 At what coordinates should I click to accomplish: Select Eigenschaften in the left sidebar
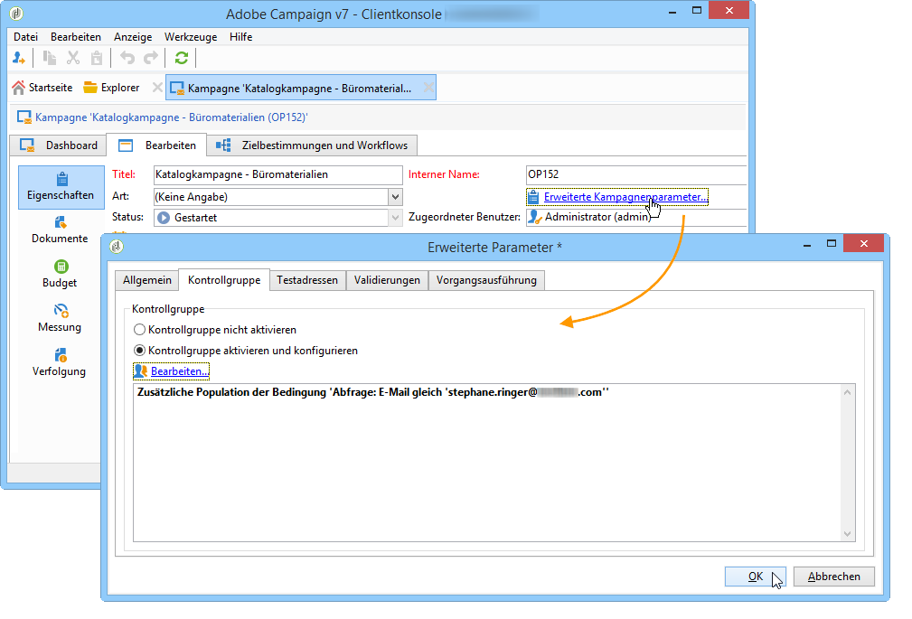point(61,187)
